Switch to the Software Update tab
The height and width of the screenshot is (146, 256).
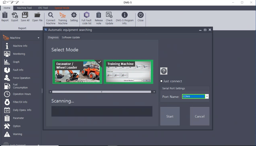[71, 38]
